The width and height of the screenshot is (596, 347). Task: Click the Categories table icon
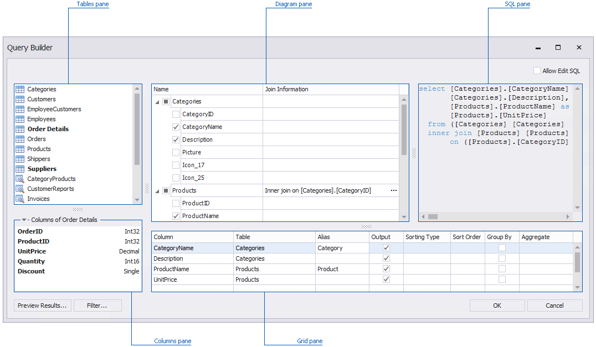(x=20, y=89)
